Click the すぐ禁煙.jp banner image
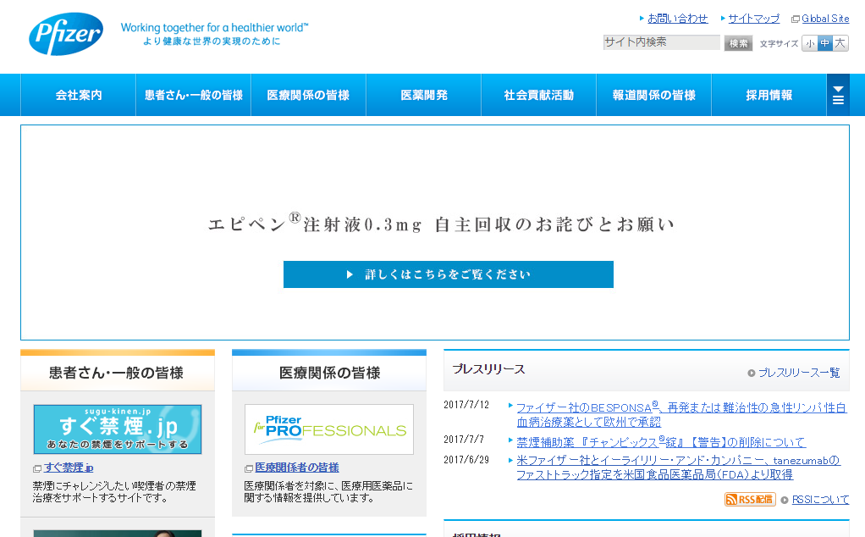 [118, 429]
